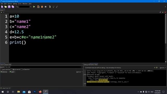Image resolution: width=167 pixels, height=94 pixels.
Task: Run the program with green play button
Action: click(34, 7)
